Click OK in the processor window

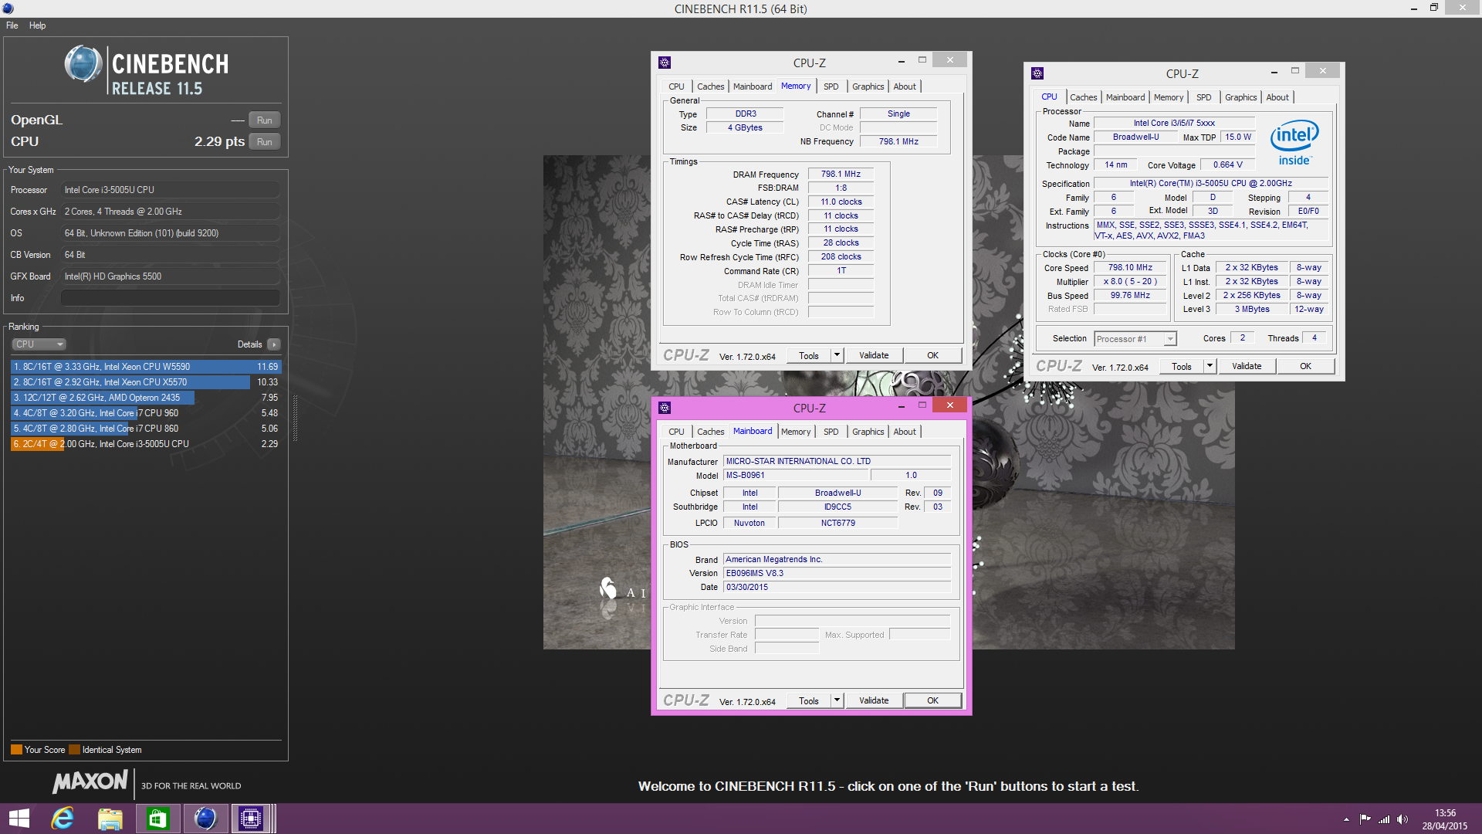click(x=1305, y=366)
